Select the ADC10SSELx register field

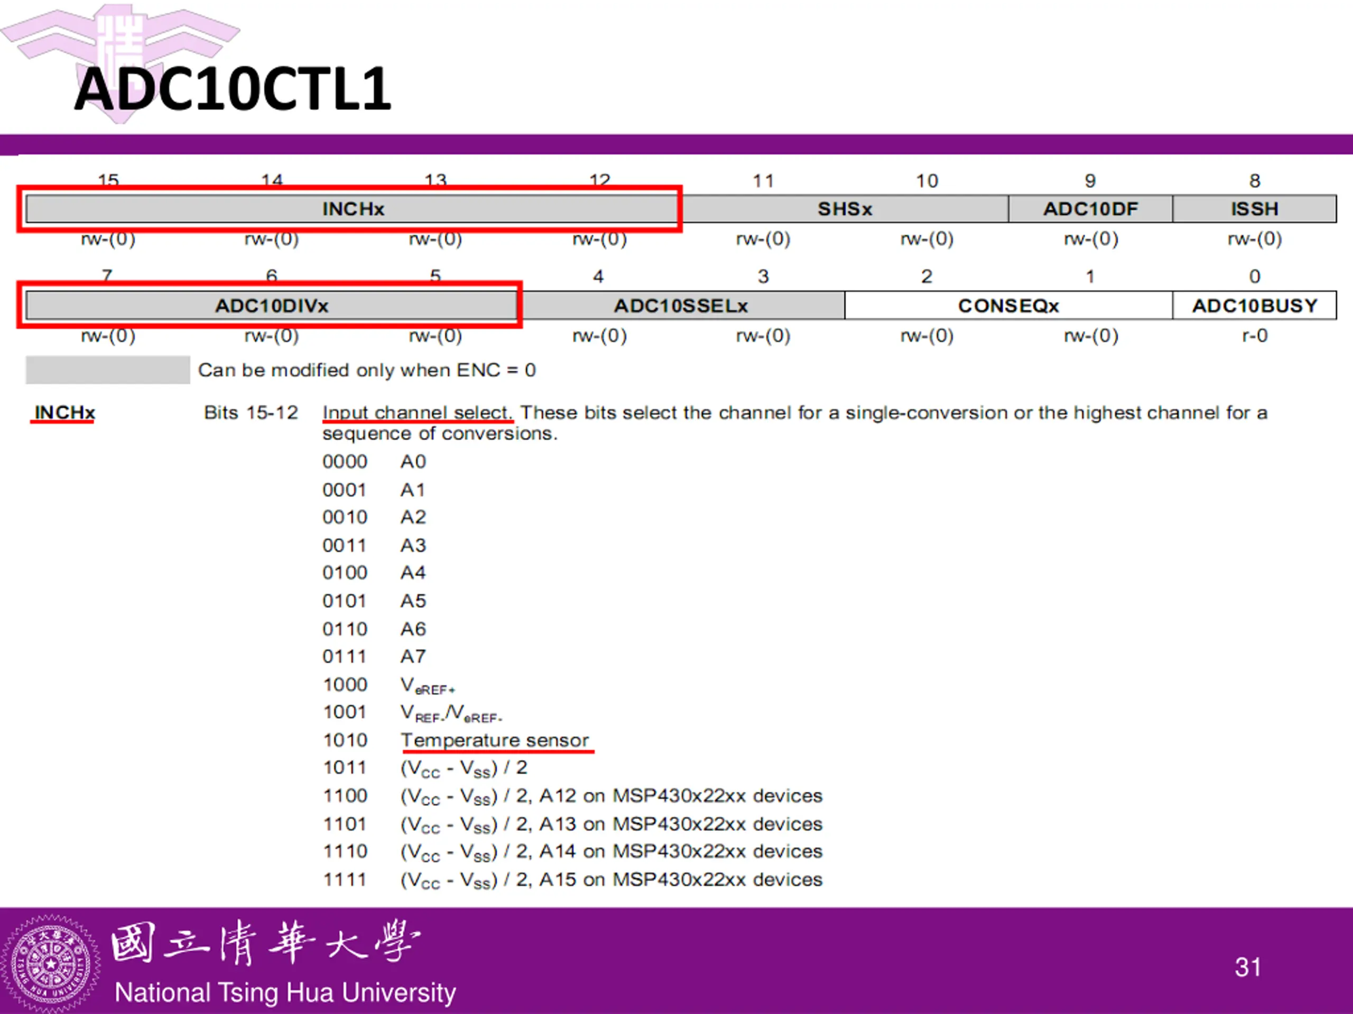click(x=681, y=306)
